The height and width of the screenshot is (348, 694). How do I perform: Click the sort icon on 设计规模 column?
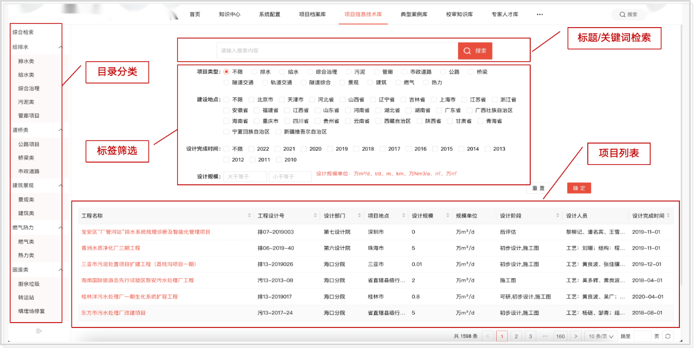(448, 215)
